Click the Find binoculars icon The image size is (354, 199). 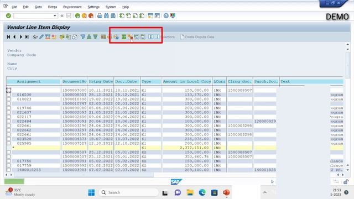point(106,15)
